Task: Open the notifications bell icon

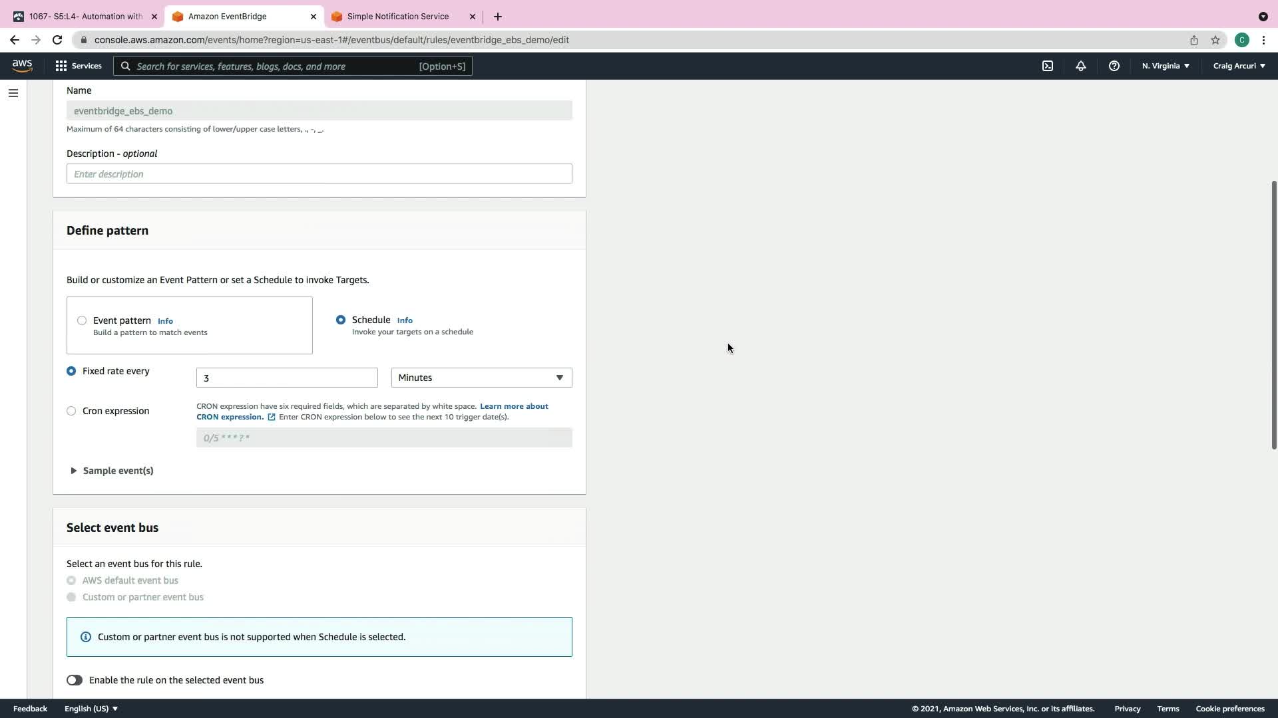Action: (1080, 66)
